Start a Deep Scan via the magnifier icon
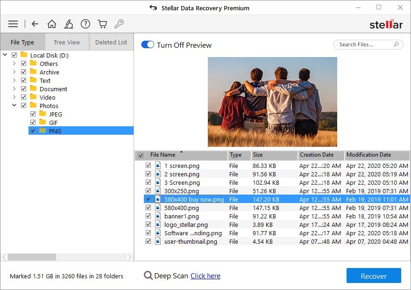411x290 pixels. [149, 275]
